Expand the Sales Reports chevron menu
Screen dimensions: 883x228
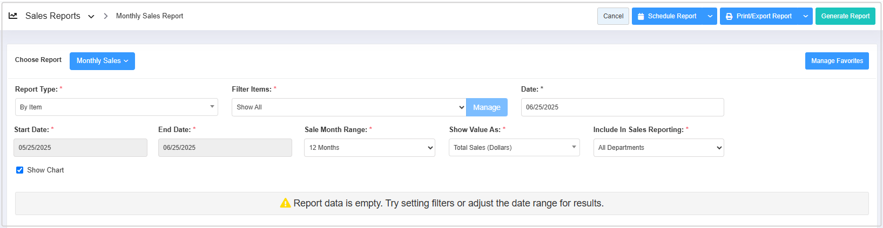pos(91,17)
